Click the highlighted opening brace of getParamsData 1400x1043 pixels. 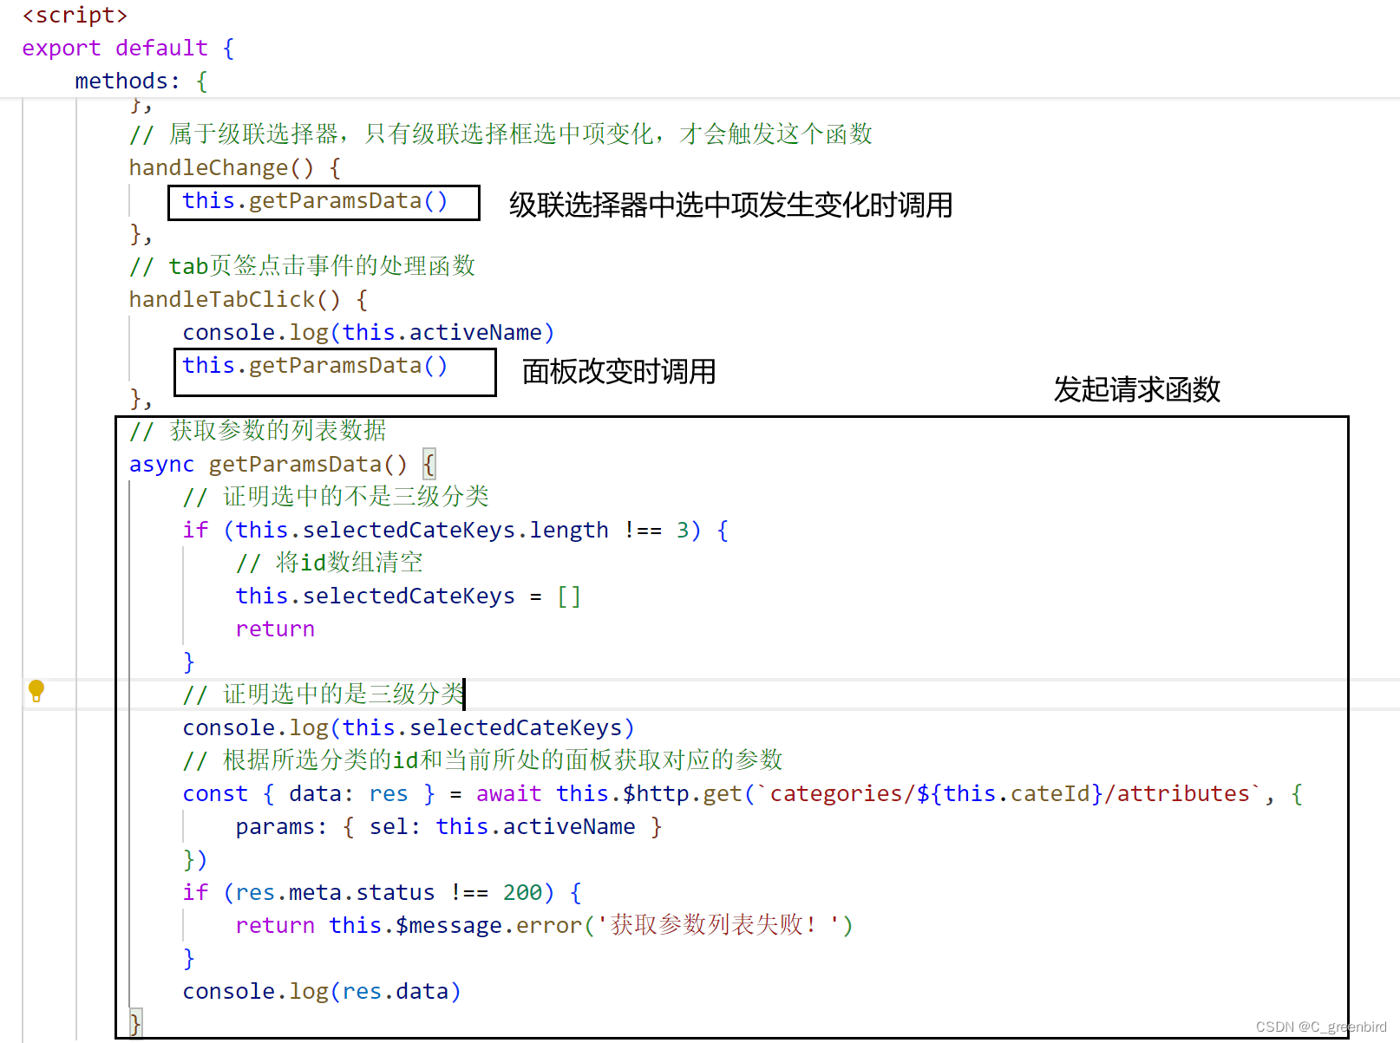coord(429,464)
